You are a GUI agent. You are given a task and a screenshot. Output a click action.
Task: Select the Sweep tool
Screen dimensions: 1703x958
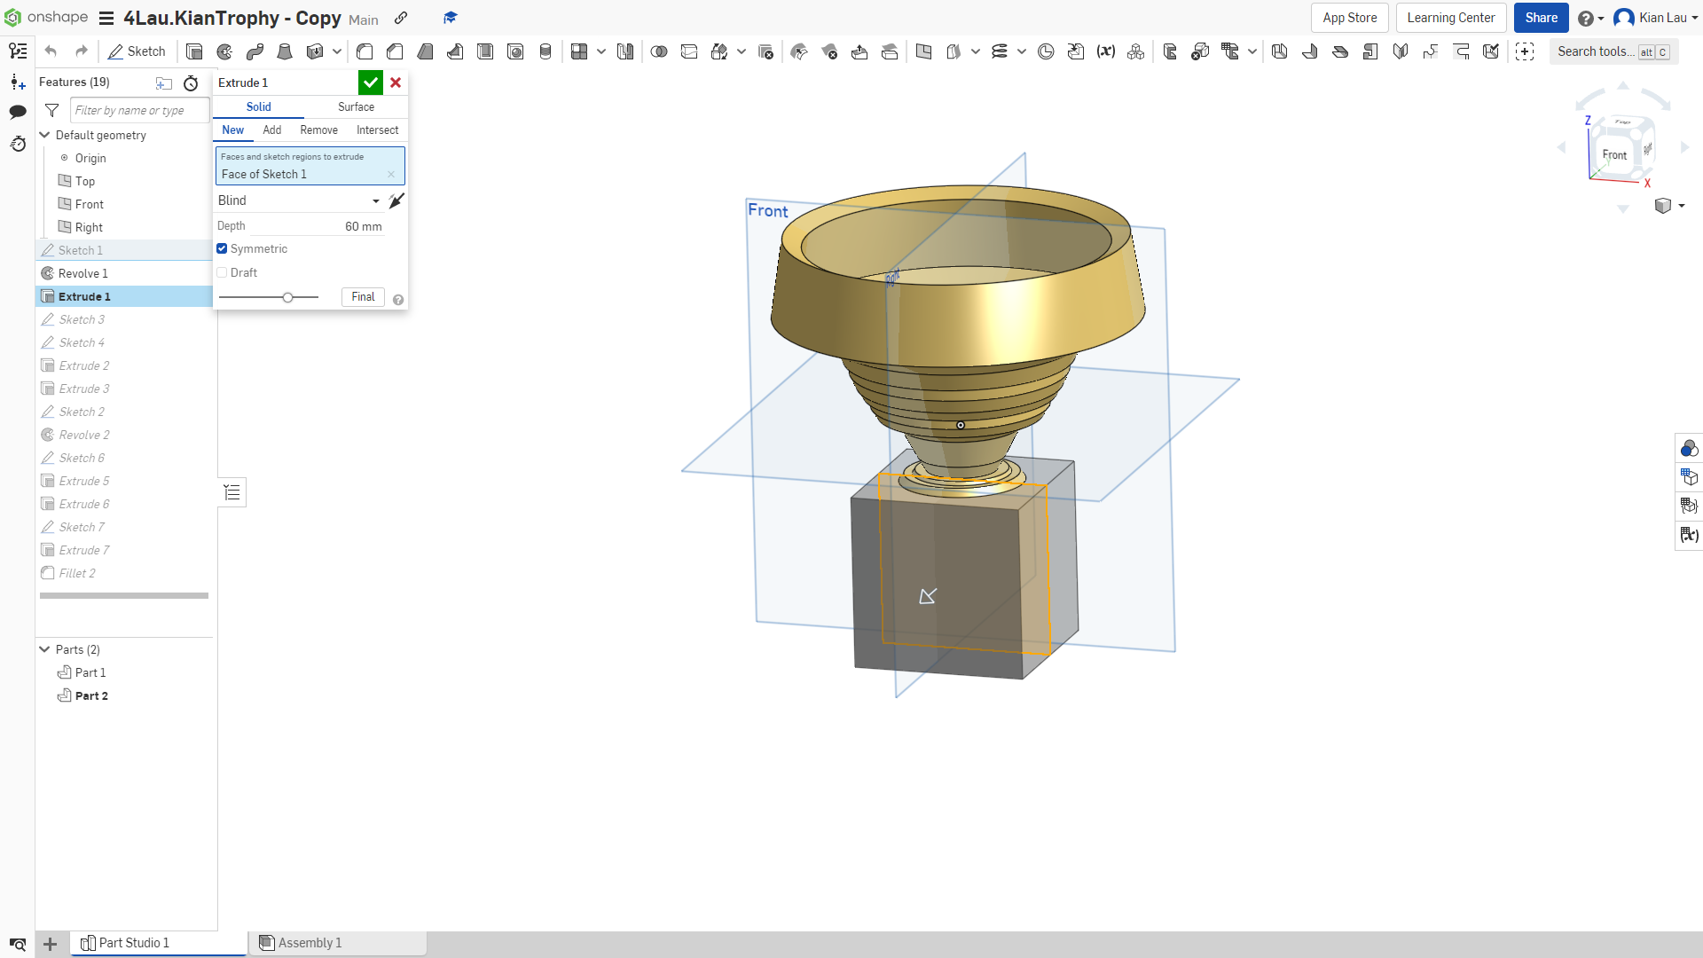(x=255, y=51)
